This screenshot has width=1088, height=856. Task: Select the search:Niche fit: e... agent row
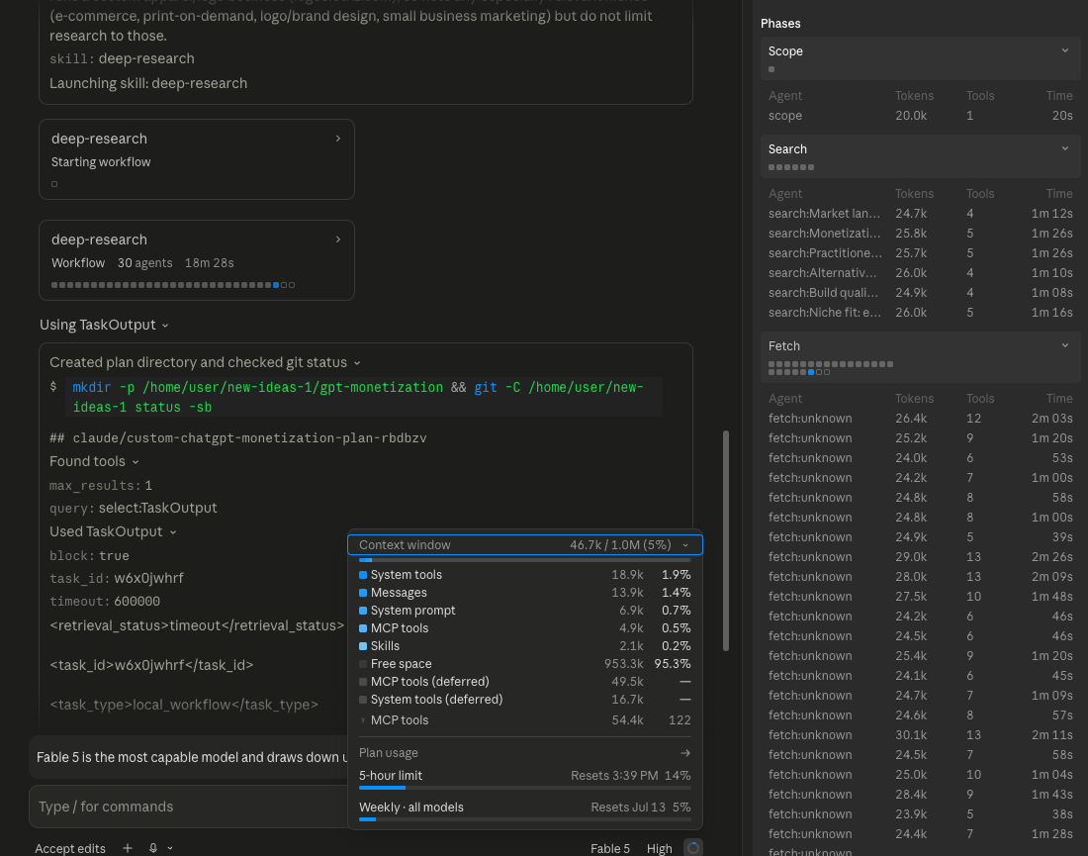click(920, 313)
